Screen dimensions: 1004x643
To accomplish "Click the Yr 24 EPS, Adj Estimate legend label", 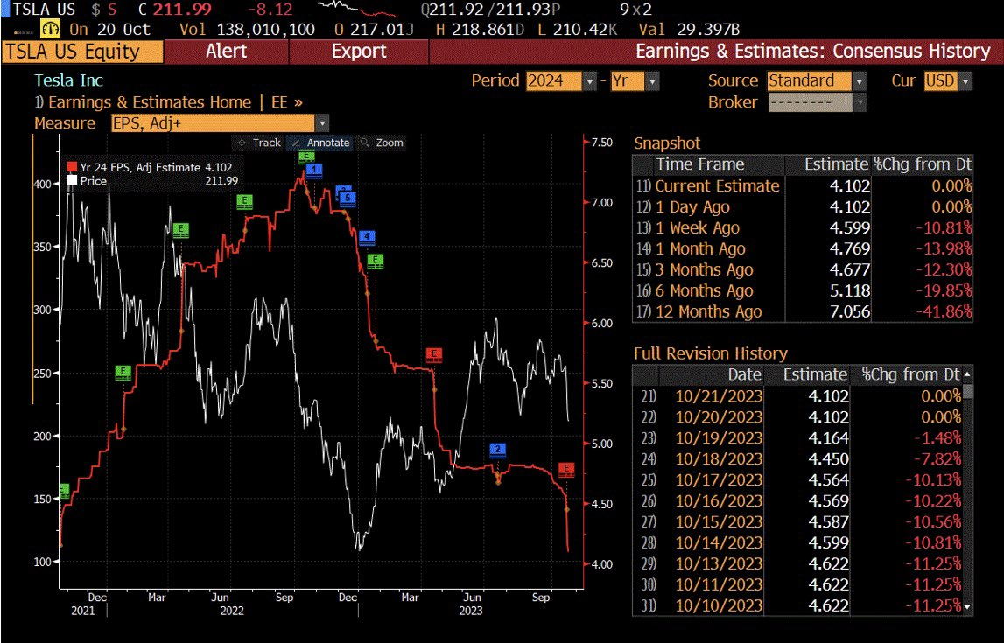I will (141, 168).
